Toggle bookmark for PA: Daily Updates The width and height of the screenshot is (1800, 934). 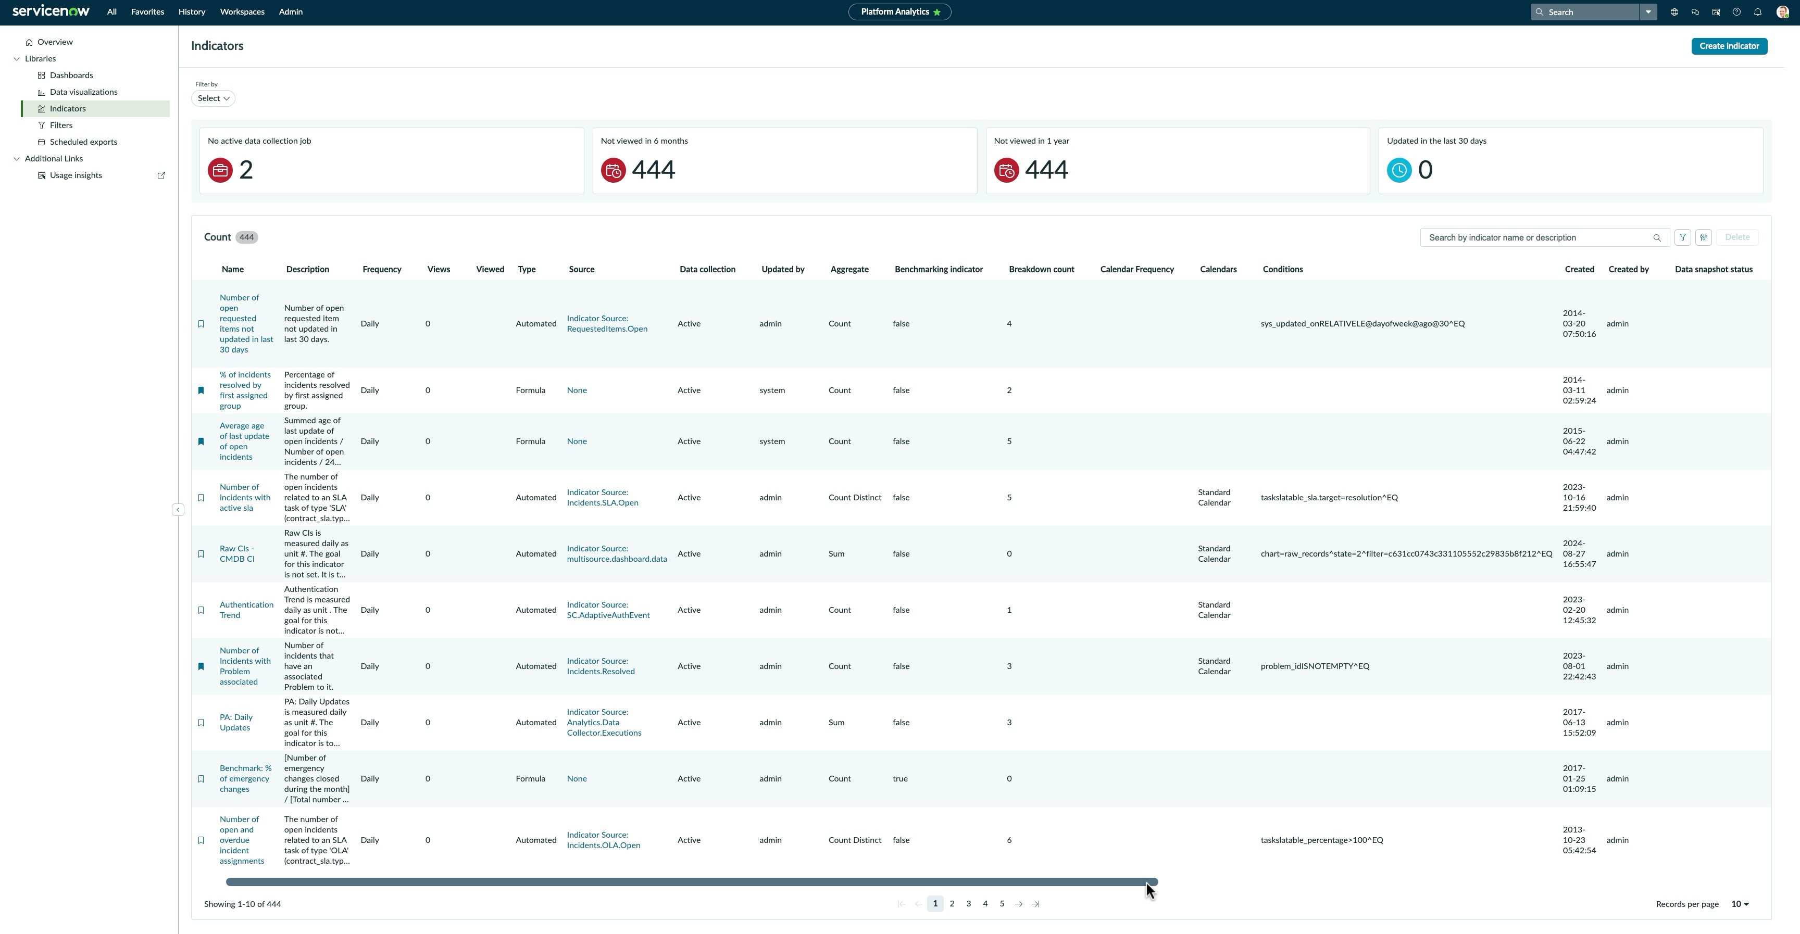[201, 723]
